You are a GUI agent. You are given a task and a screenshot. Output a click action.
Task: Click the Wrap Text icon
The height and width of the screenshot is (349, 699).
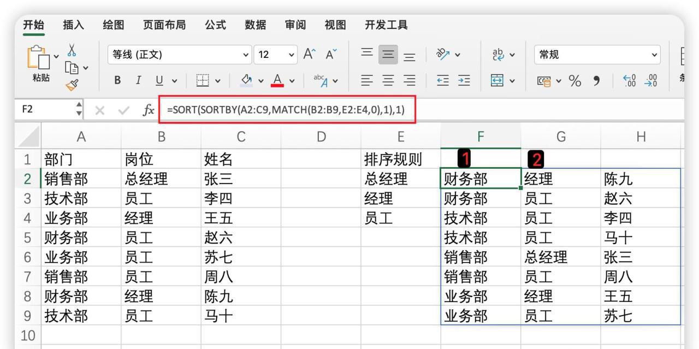pos(499,54)
